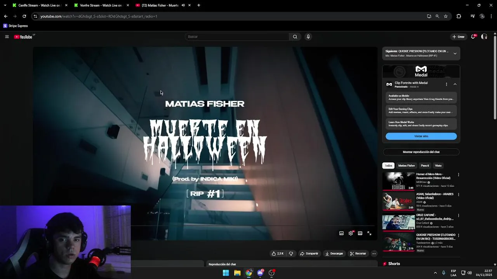Open QUICKIE PRESHOW recommended video title
The image size is (497, 279).
pyautogui.click(x=436, y=237)
